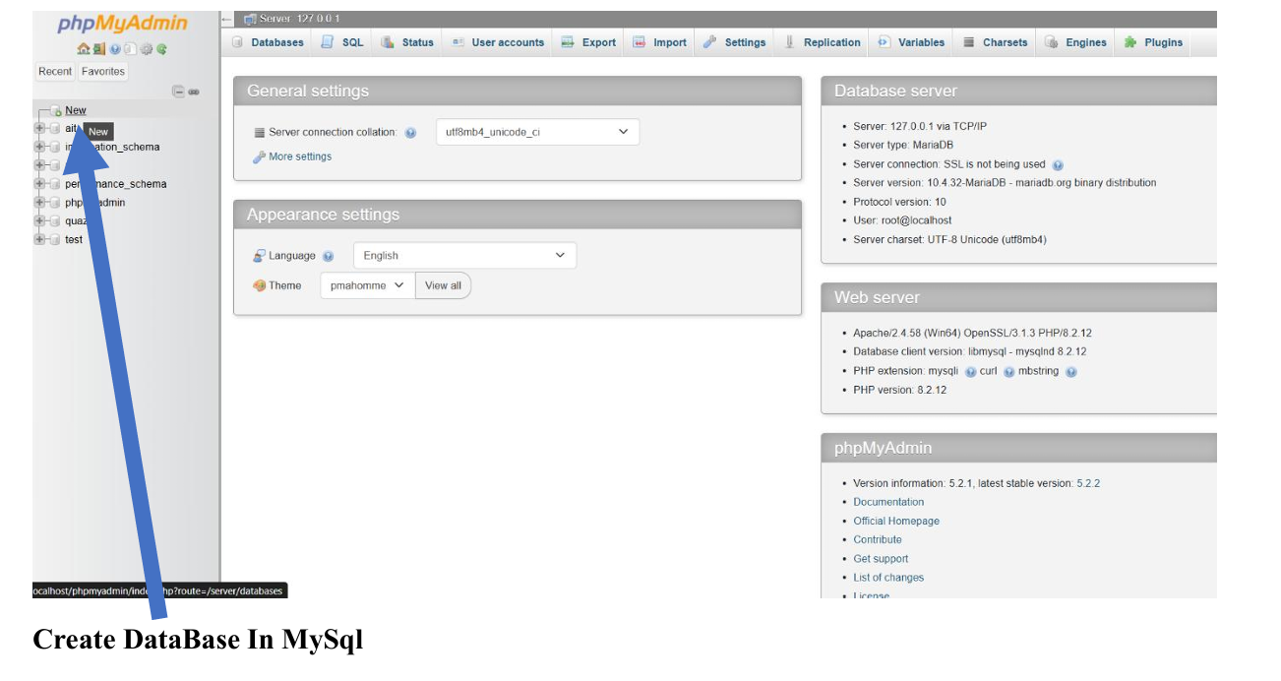Open the Status tab
Viewport: 1281px width, 681px height.
(x=407, y=42)
